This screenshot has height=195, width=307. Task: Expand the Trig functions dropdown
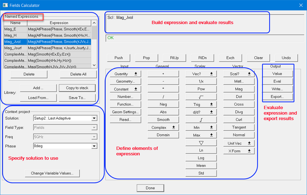pos(201,104)
